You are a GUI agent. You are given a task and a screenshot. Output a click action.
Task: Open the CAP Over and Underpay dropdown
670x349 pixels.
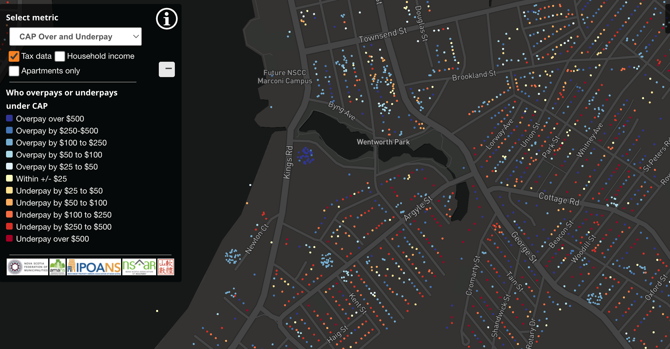click(76, 37)
